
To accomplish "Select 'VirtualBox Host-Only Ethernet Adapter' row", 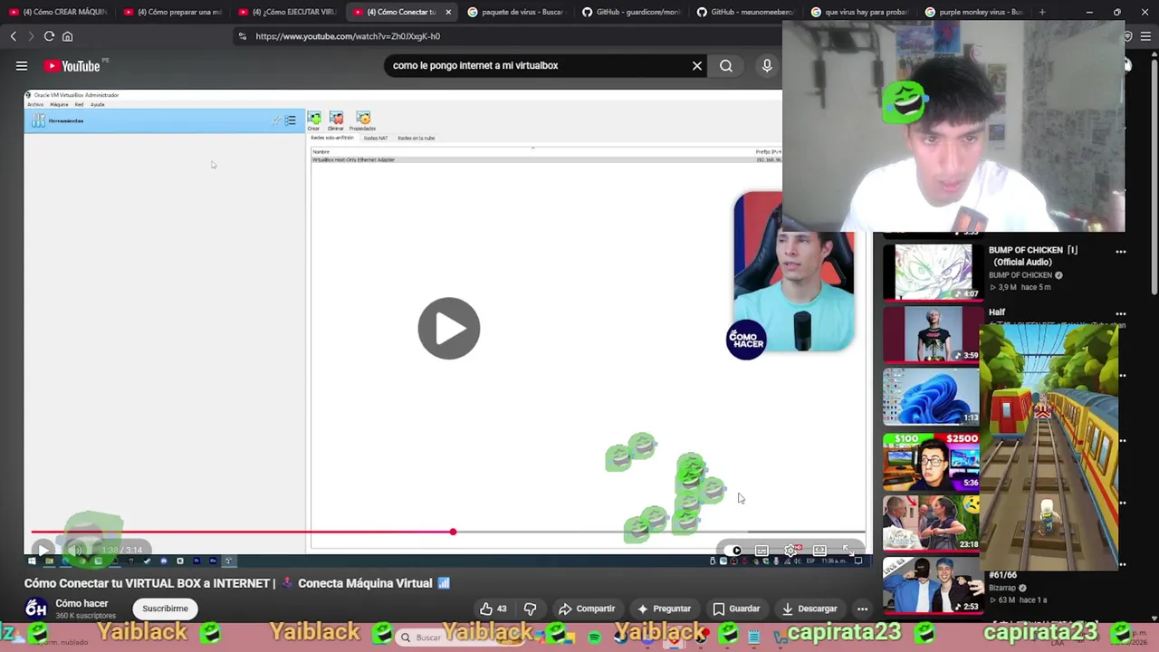I will click(546, 159).
